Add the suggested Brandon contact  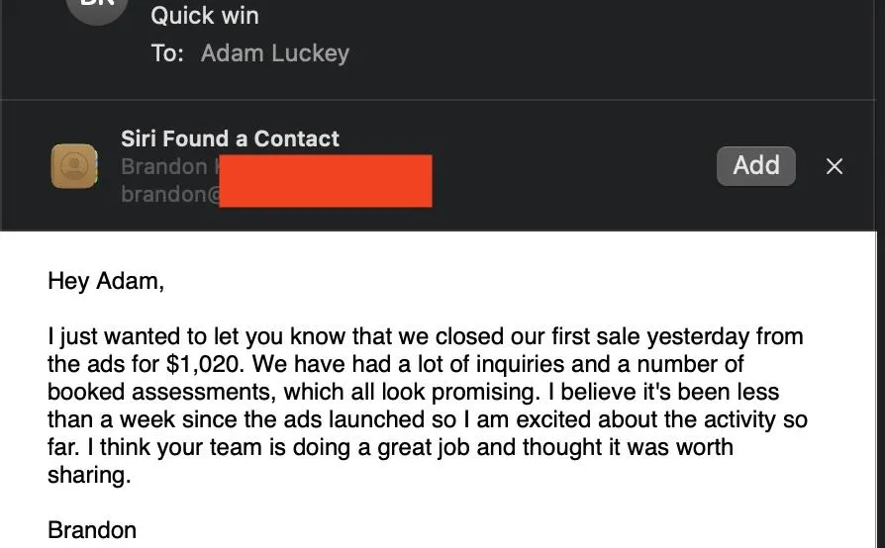(755, 166)
